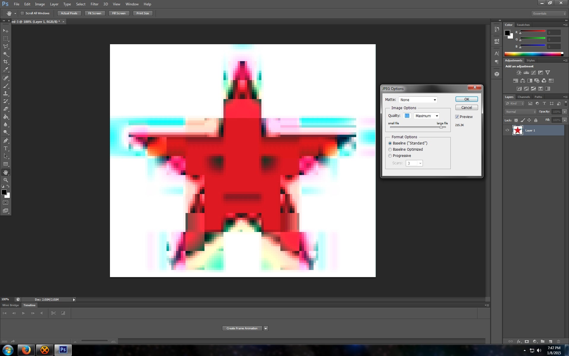Select the Healing Brush tool
The height and width of the screenshot is (356, 569).
tap(6, 78)
